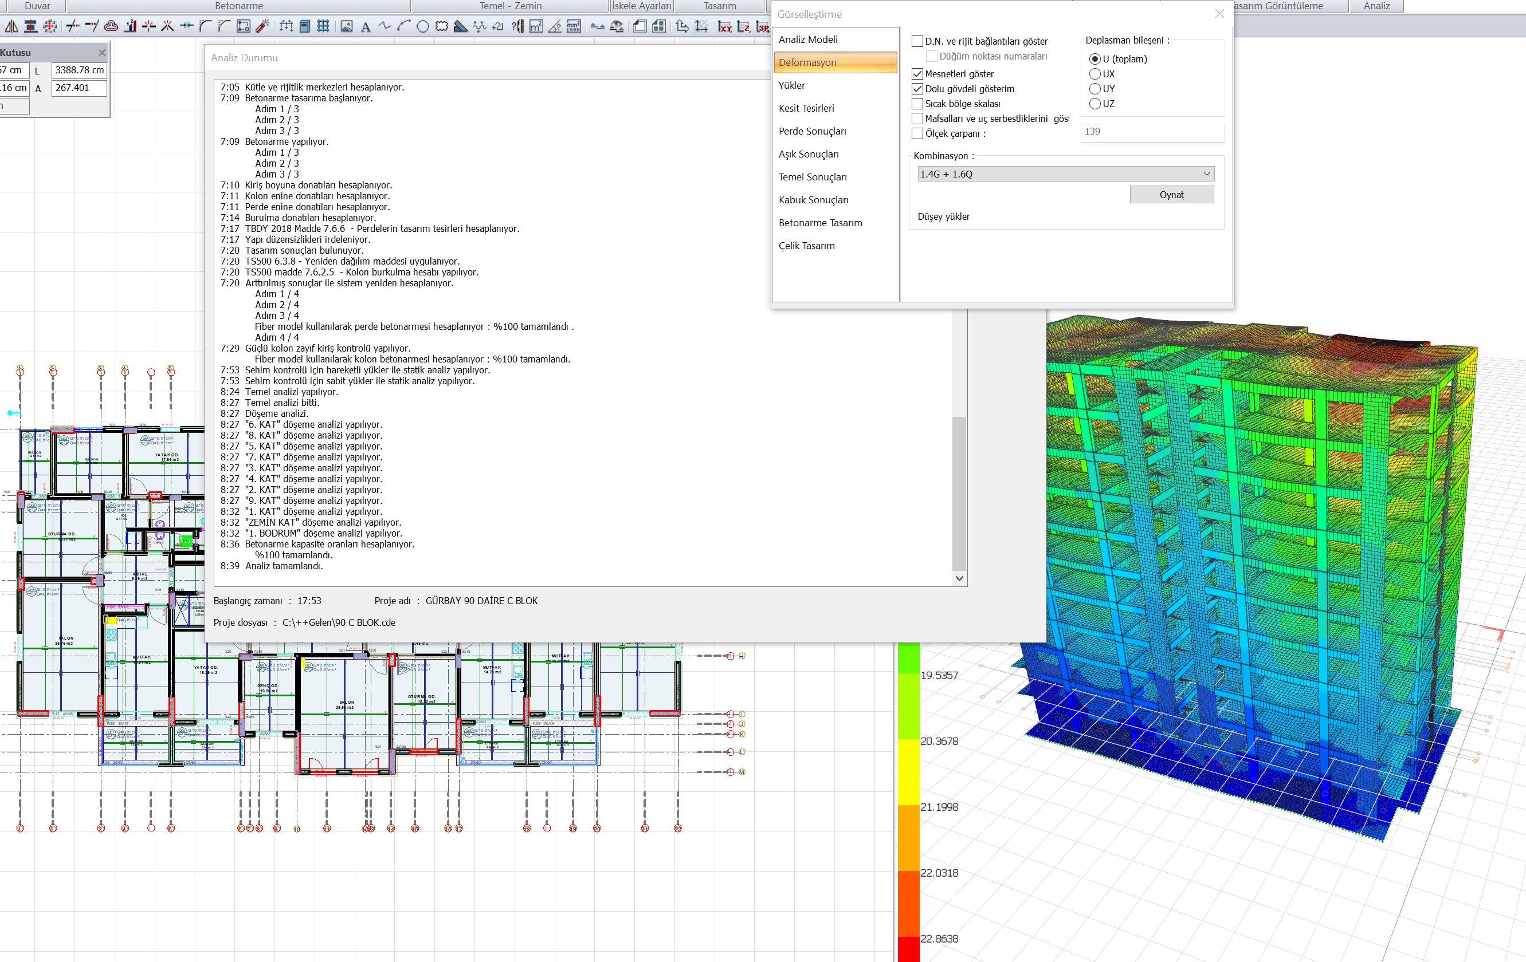Select the UY displacement radio button

pos(1095,89)
